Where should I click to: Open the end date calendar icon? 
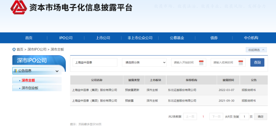pyautogui.click(x=241, y=62)
